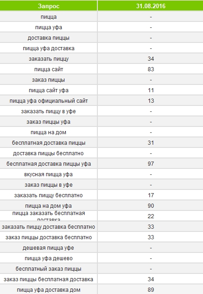Click position value 90 for пицца на дом уфа

pyautogui.click(x=151, y=206)
